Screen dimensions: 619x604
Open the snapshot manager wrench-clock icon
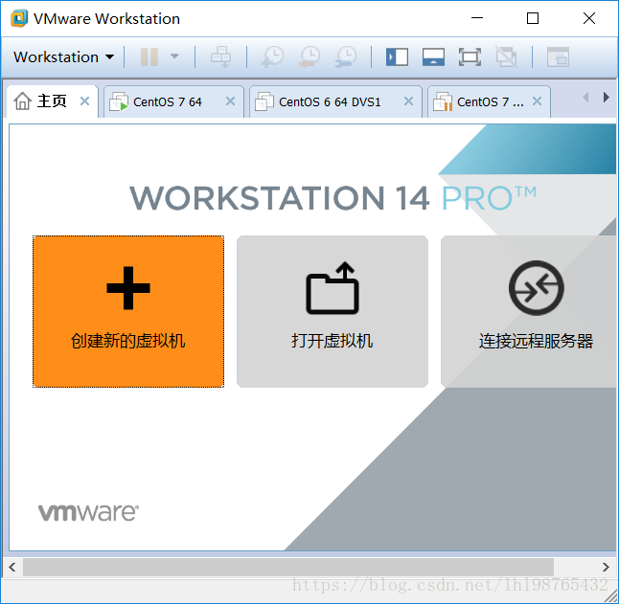point(346,57)
